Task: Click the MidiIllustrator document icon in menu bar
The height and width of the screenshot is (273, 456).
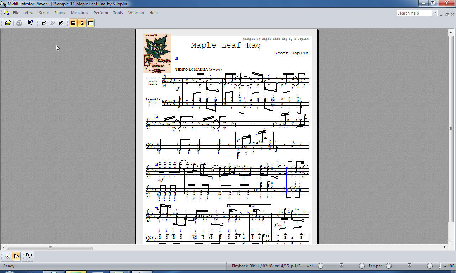Action: click(6, 13)
